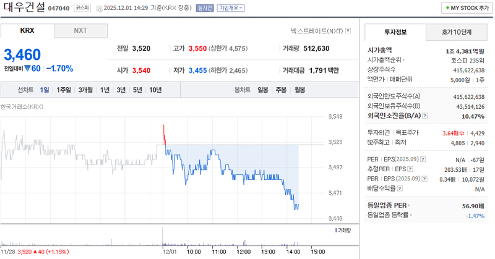Select the 1년 chart period
The height and width of the screenshot is (259, 495).
tap(105, 90)
